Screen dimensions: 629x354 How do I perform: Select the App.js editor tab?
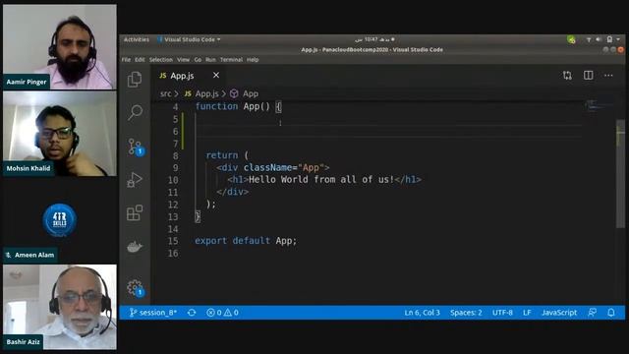190,76
